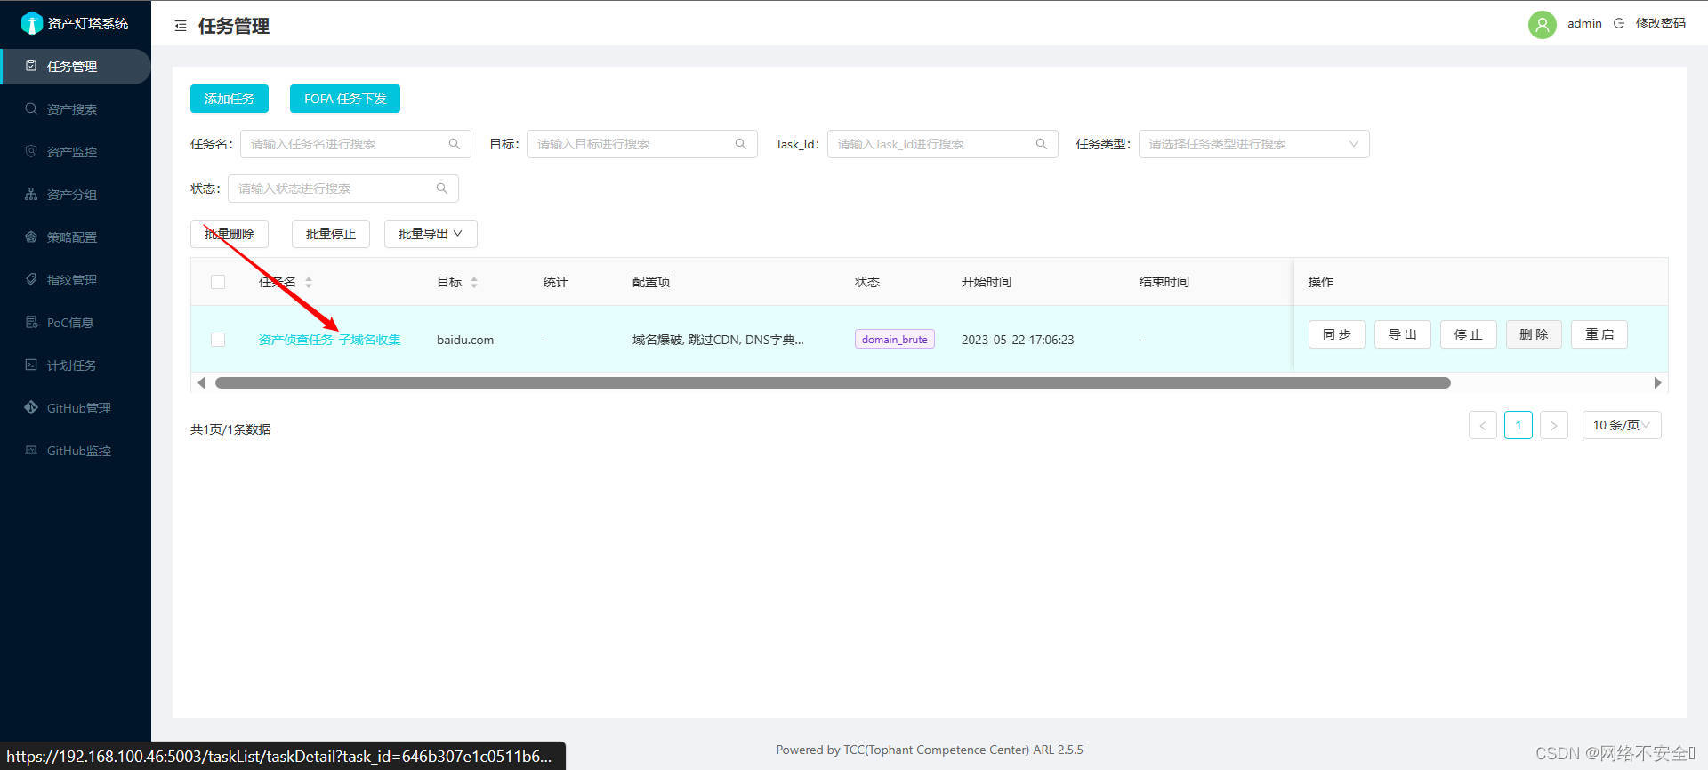Click the logout icon beside admin
1708x770 pixels.
tap(1619, 23)
